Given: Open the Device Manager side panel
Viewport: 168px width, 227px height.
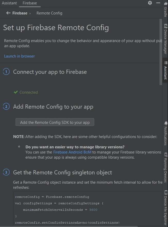Looking at the screenshot, I should point(165,39).
